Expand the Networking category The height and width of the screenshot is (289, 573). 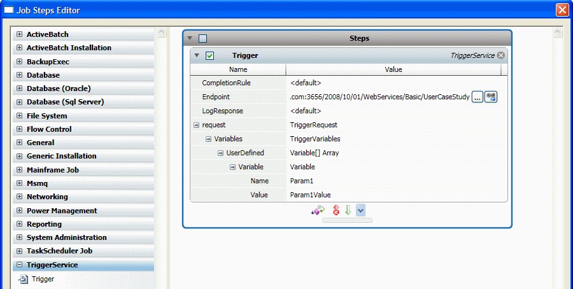coord(19,197)
